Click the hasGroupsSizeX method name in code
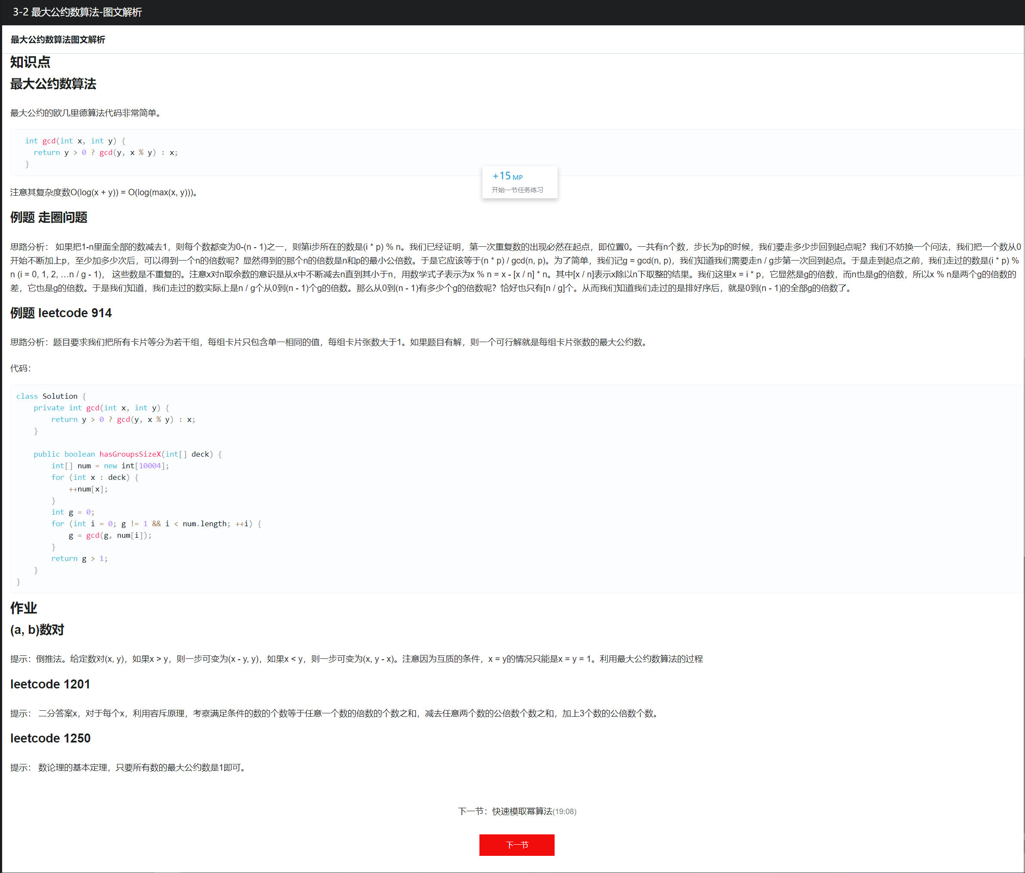1025x873 pixels. [x=130, y=454]
